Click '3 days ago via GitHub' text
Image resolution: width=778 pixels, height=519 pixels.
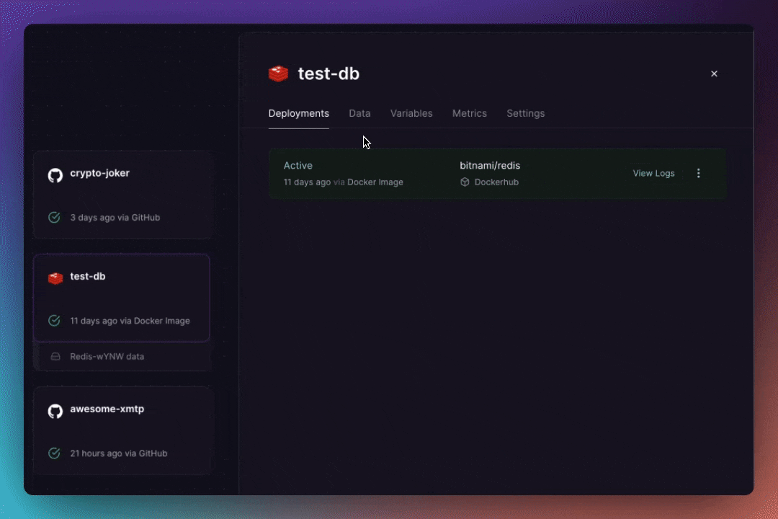point(115,218)
